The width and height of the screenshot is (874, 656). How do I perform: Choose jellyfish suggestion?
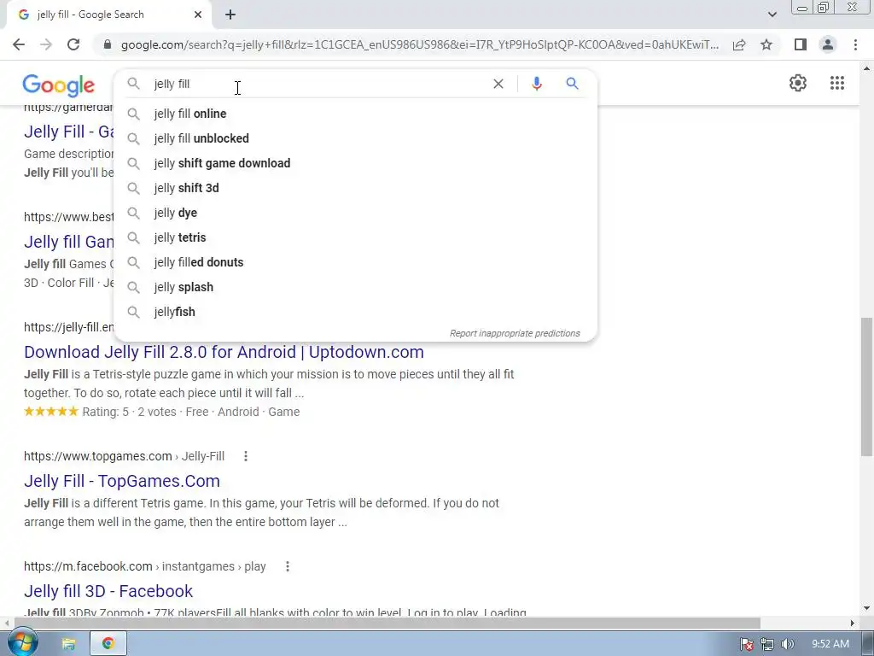point(355,312)
